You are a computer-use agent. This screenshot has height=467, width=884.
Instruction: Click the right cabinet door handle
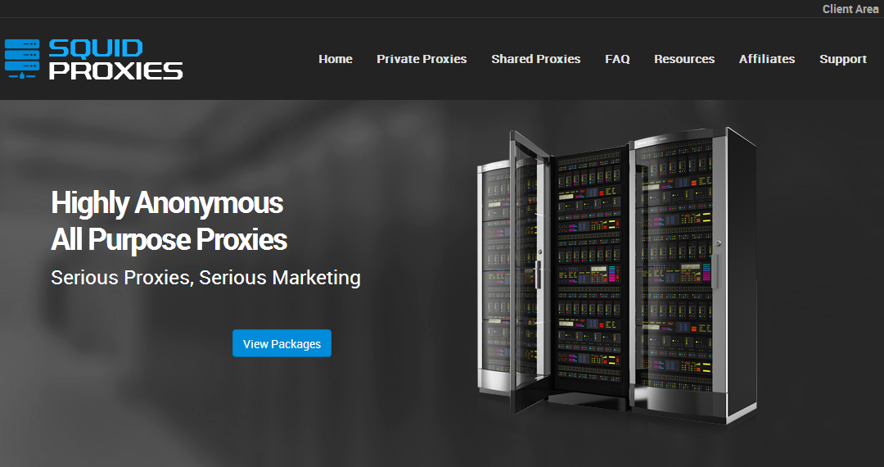pyautogui.click(x=716, y=270)
